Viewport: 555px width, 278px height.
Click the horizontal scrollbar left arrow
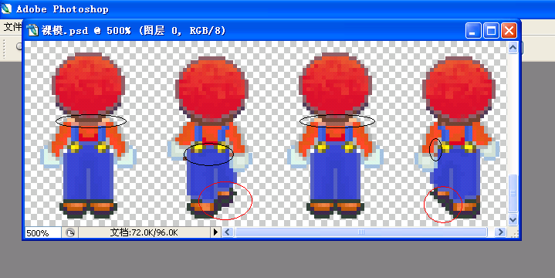[x=228, y=232]
